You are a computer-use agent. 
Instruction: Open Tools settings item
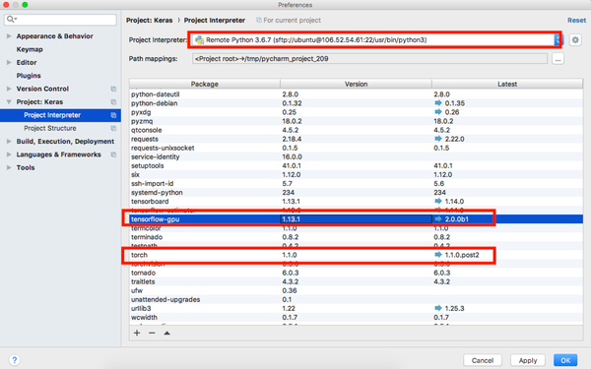coord(26,168)
